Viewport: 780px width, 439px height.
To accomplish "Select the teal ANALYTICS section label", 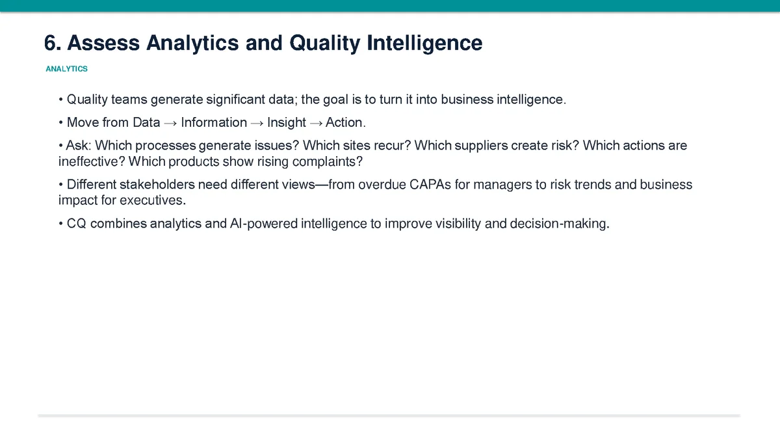I will coord(66,68).
